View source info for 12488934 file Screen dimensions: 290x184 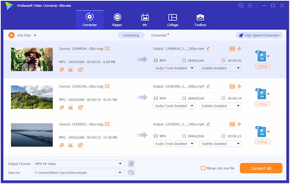point(107,49)
